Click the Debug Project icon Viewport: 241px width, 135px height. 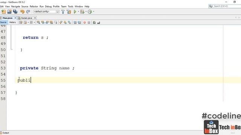pyautogui.click(x=82, y=12)
